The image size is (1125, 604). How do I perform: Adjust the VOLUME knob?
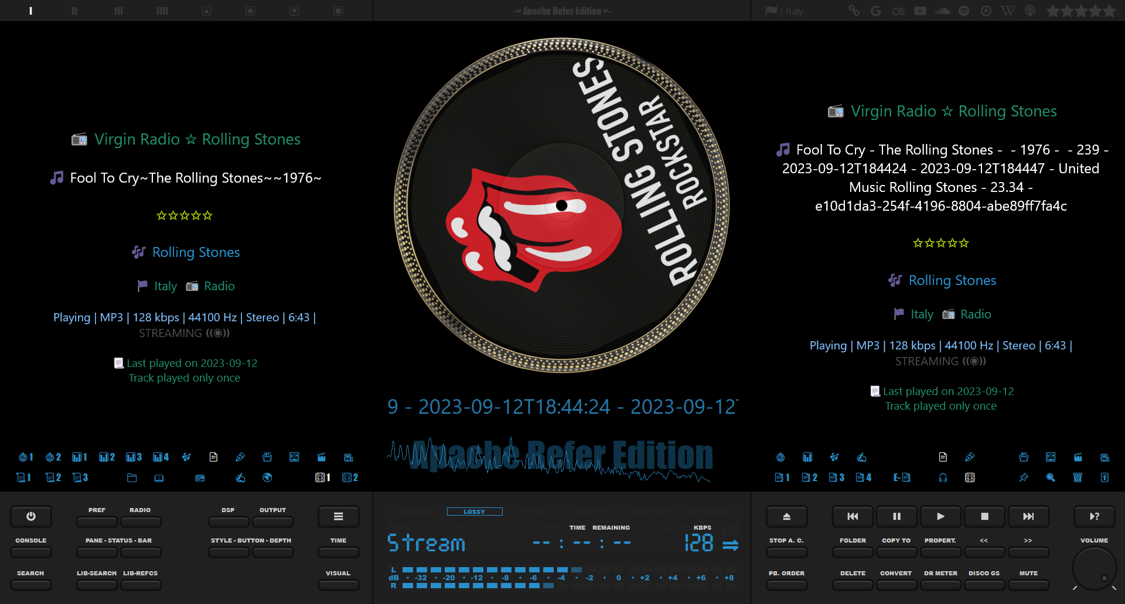1093,568
